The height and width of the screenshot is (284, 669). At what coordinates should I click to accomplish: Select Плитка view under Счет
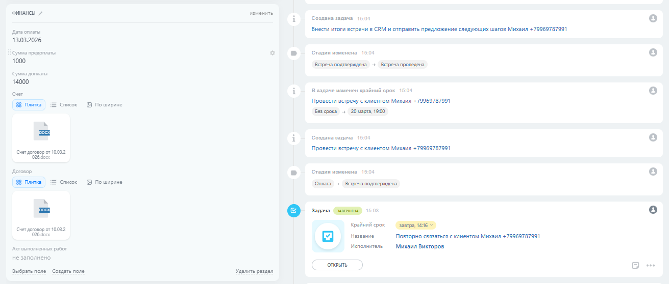pyautogui.click(x=29, y=105)
